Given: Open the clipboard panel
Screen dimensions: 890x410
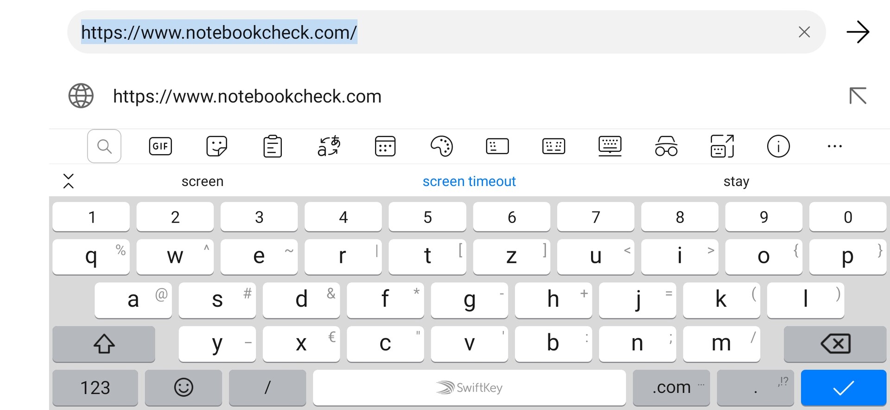Looking at the screenshot, I should 273,146.
